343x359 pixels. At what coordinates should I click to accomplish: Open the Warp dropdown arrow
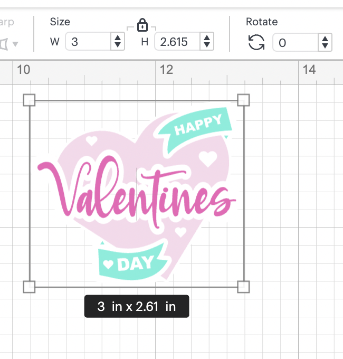coord(15,43)
